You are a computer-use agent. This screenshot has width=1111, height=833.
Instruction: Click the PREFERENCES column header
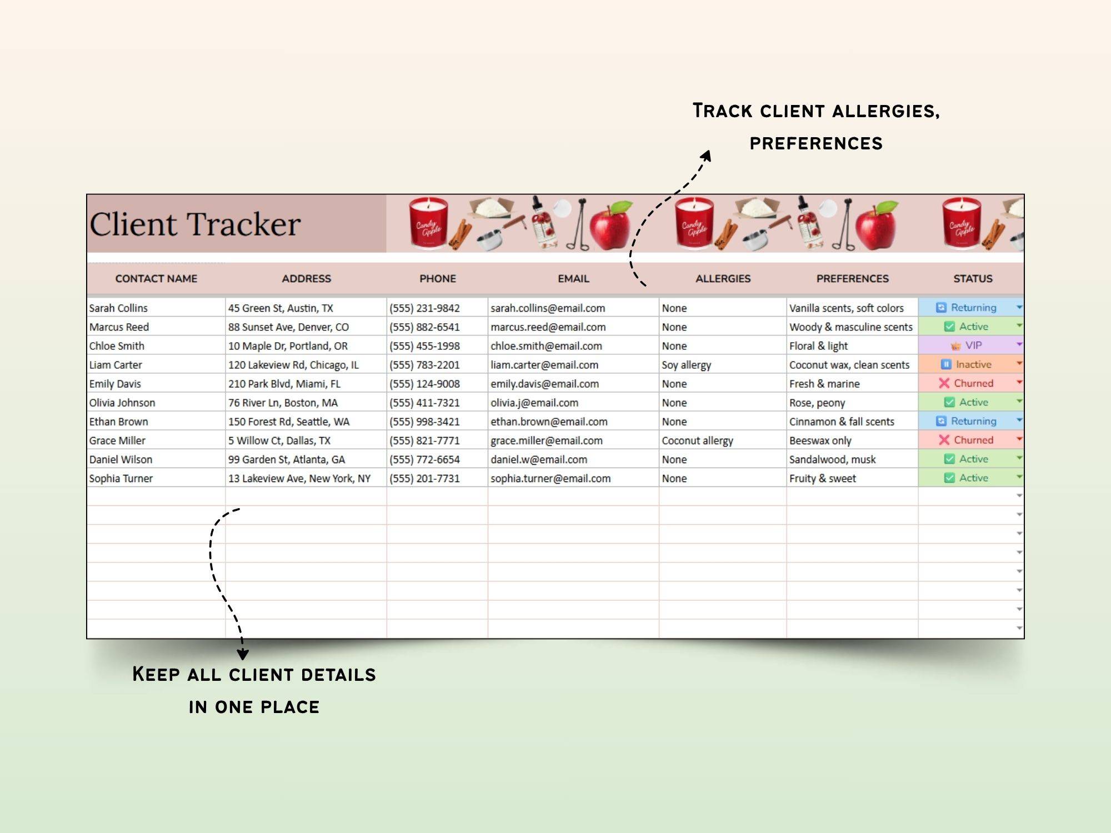pos(852,279)
